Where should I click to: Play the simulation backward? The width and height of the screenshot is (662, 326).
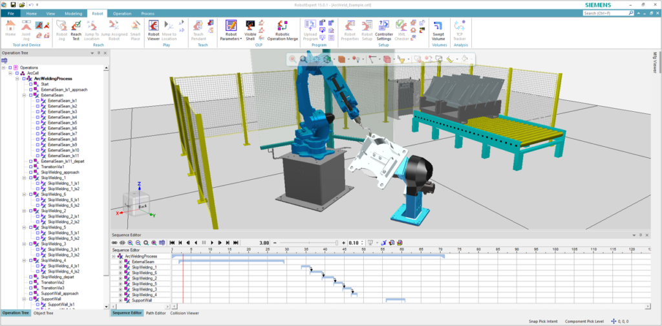pos(196,243)
